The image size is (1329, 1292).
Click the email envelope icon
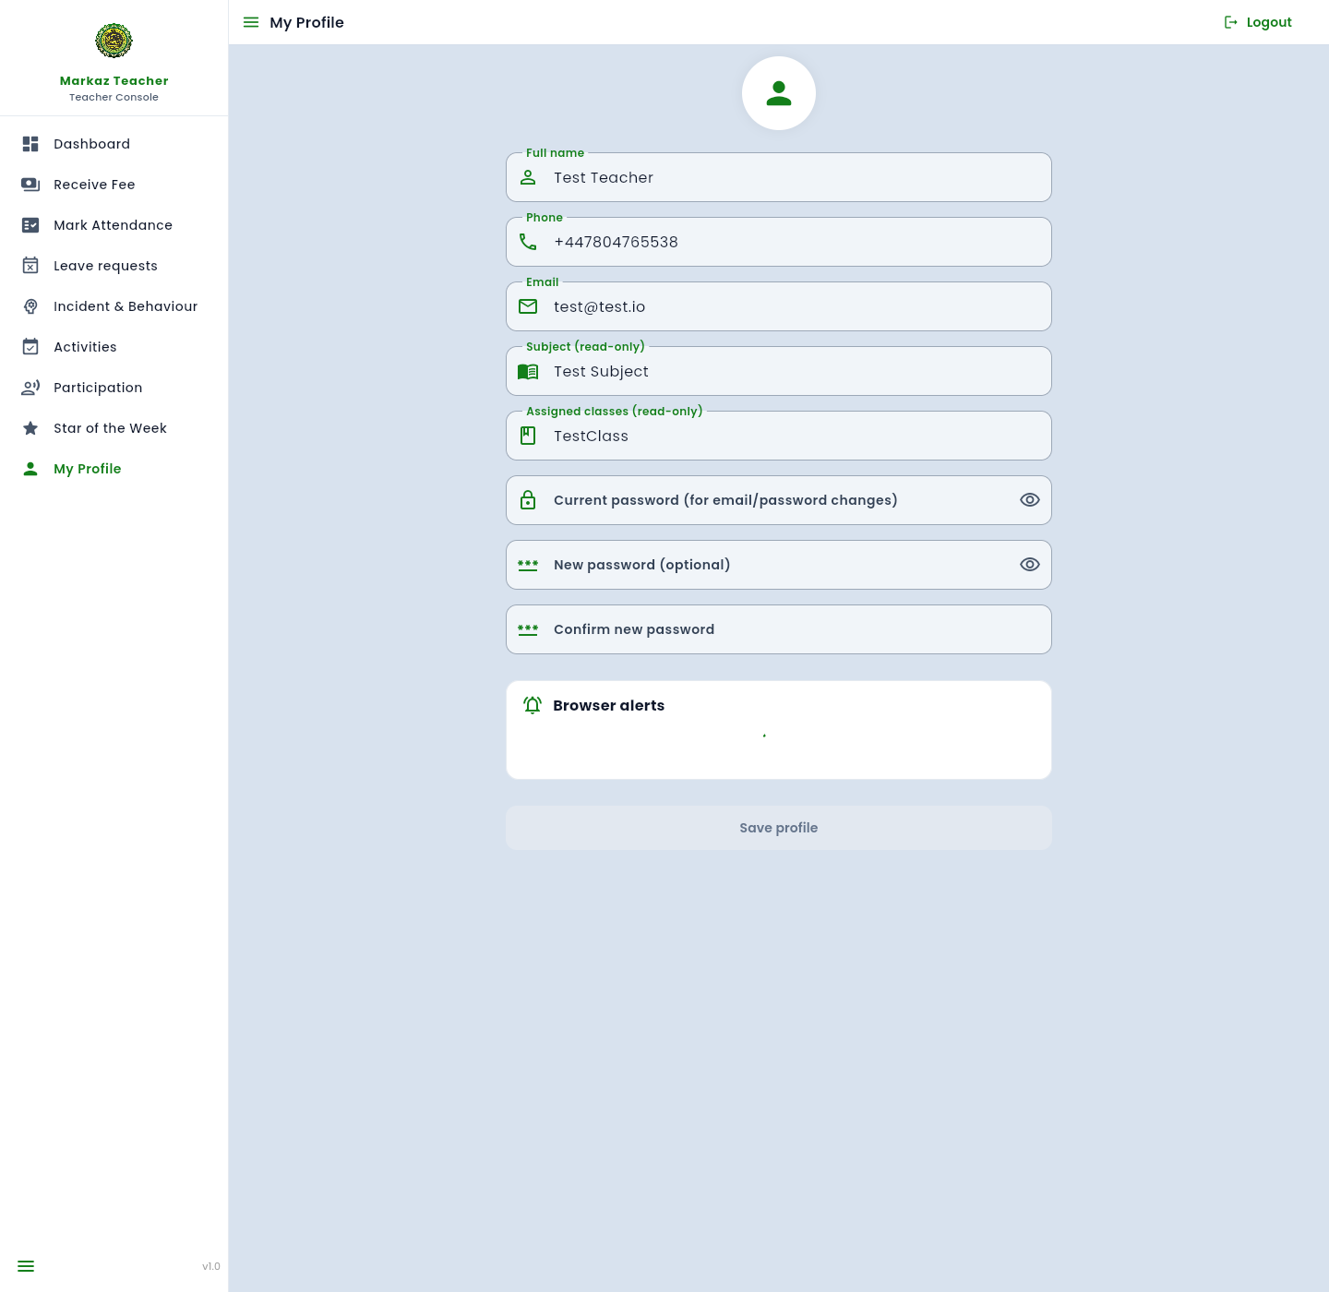click(528, 306)
